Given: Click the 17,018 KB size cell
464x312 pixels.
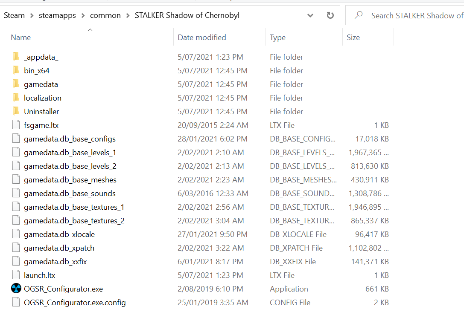Looking at the screenshot, I should coord(372,139).
